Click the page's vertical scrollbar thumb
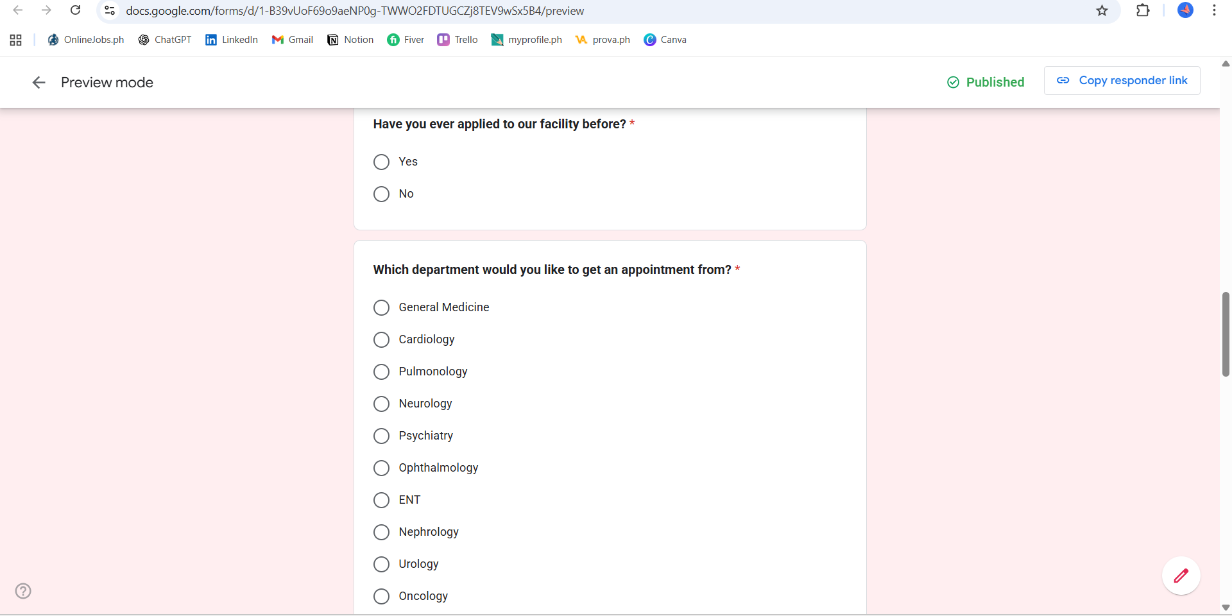 click(x=1226, y=334)
